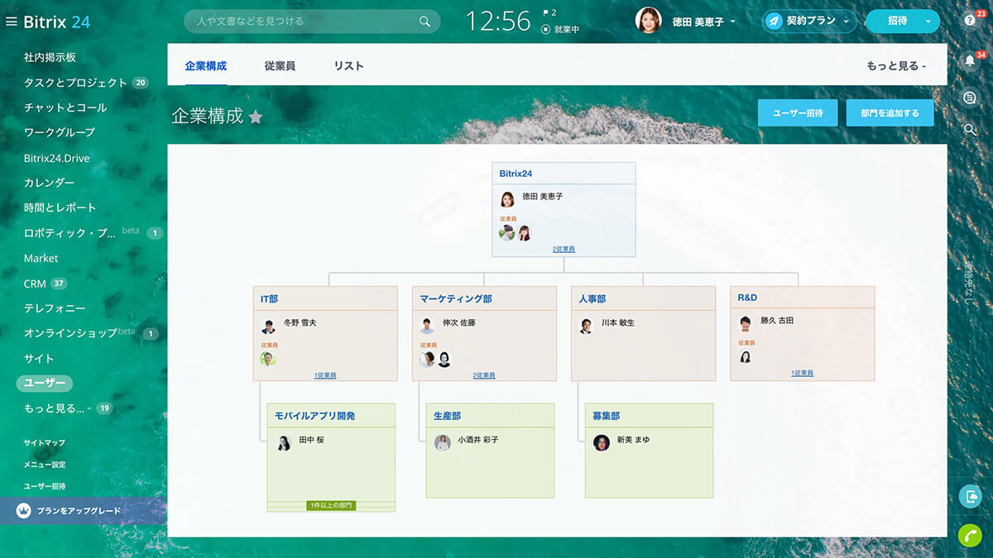This screenshot has height=558, width=993.
Task: Click 新美 まゆ avatar
Action: (x=602, y=443)
